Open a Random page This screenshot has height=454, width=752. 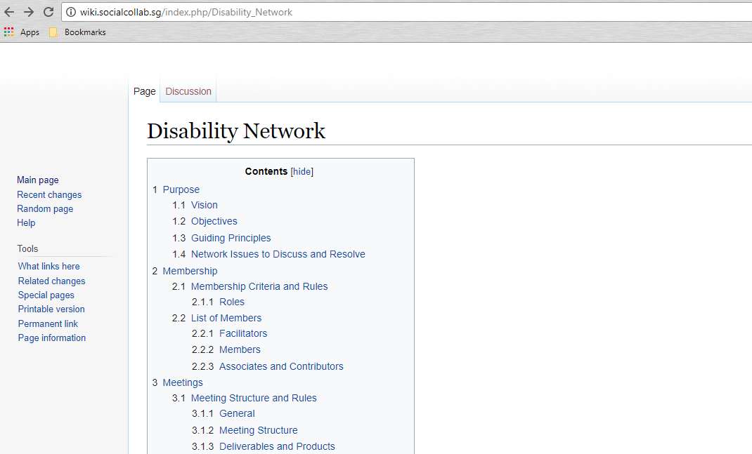point(45,209)
